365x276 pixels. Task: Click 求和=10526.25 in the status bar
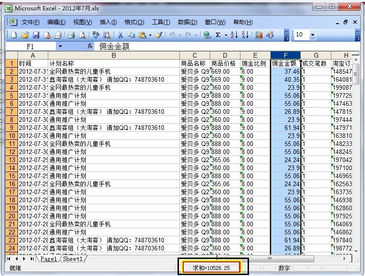point(211,268)
